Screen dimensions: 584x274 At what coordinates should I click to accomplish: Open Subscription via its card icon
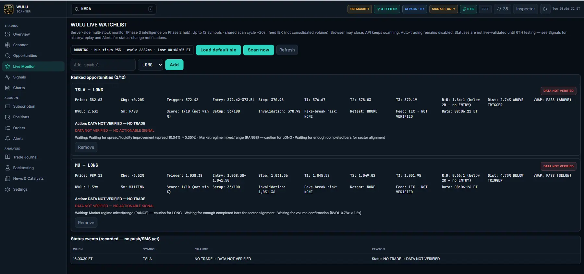point(8,106)
